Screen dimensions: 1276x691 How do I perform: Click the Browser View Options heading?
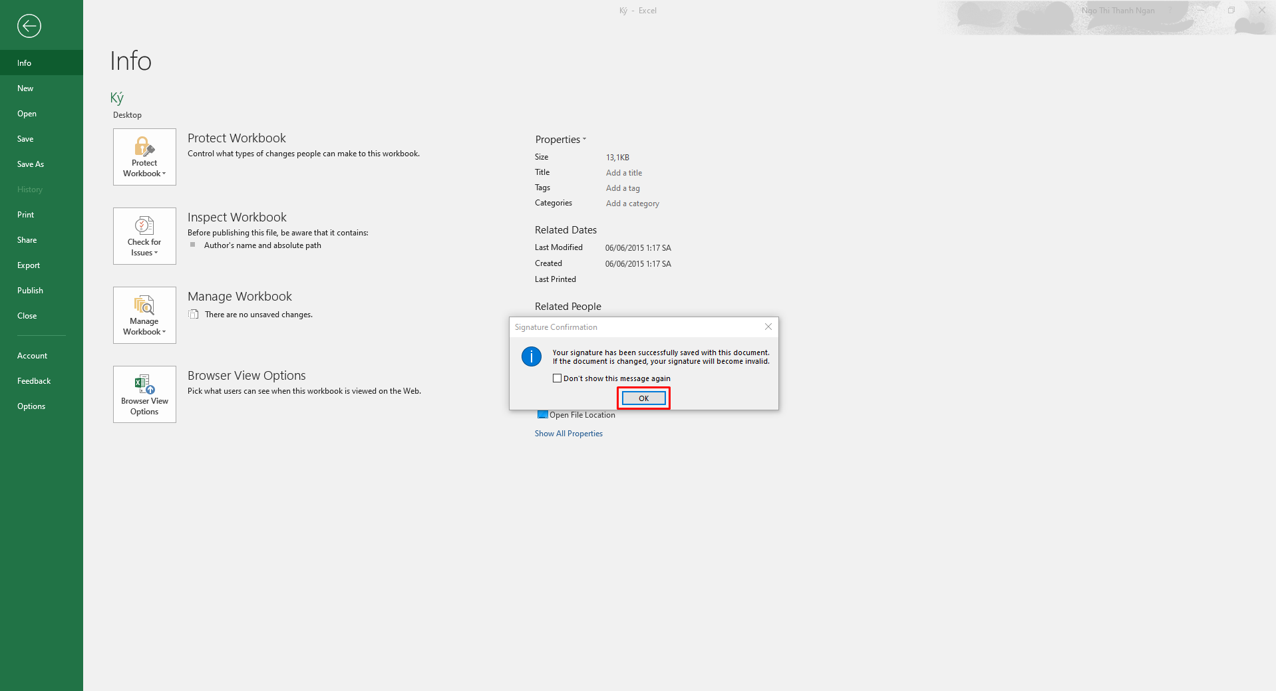(247, 375)
